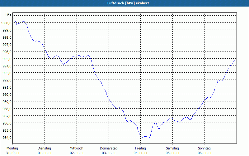This screenshot has height=156, width=249.
Task: Click the 'Sonntag' day label
Action: point(204,149)
